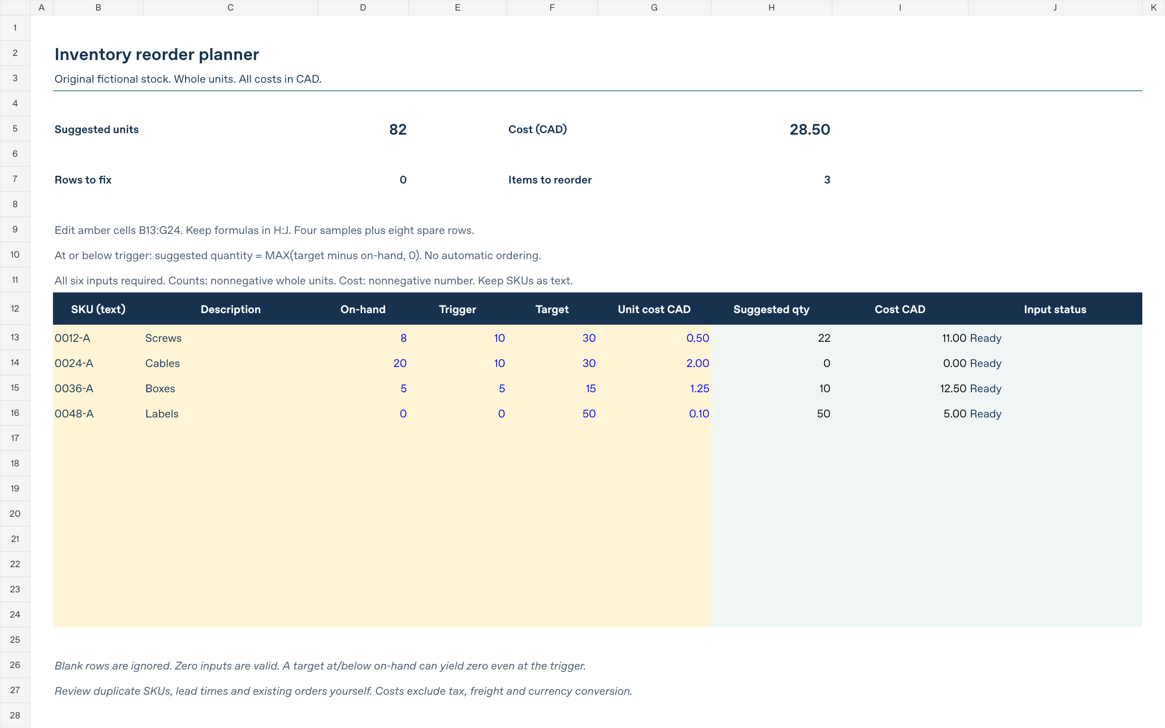This screenshot has height=728, width=1165.
Task: Select SKU cell 0048-A
Action: [x=98, y=413]
